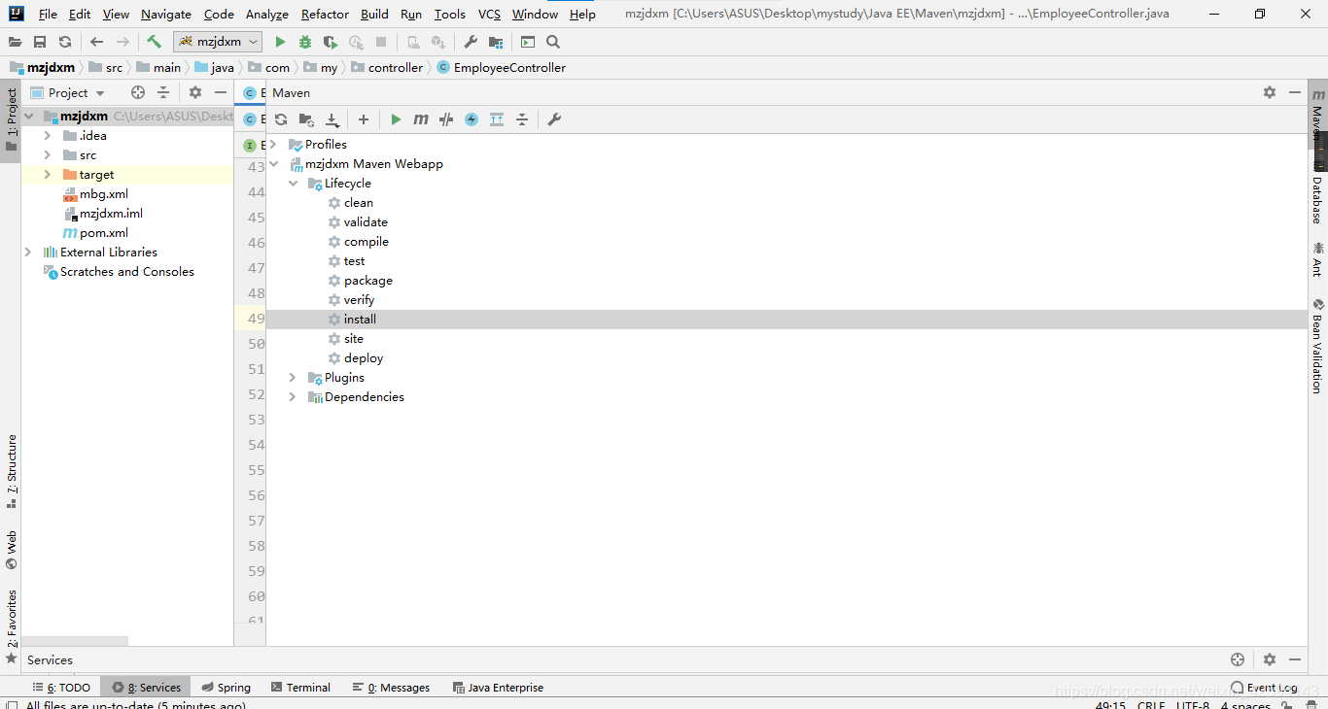Open Maven settings wrench icon
Image resolution: width=1328 pixels, height=709 pixels.
(554, 119)
